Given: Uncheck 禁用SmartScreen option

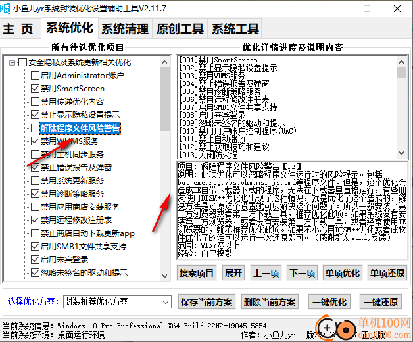Looking at the screenshot, I should (x=35, y=89).
